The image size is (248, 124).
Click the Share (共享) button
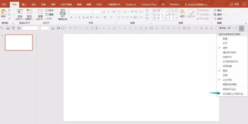click(235, 4)
